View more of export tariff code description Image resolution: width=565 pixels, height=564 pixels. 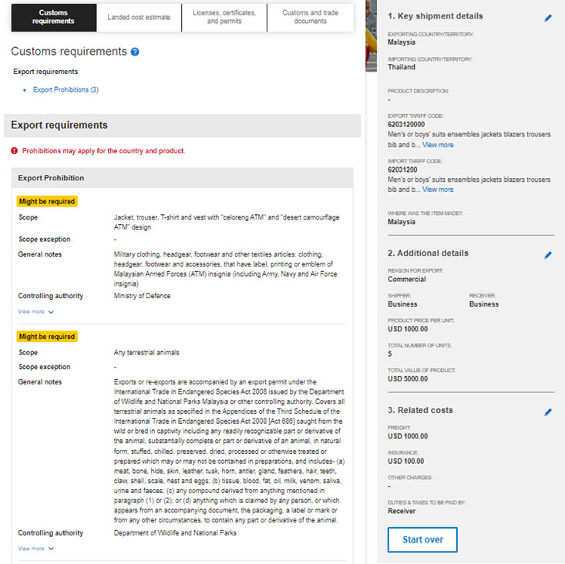tap(438, 145)
